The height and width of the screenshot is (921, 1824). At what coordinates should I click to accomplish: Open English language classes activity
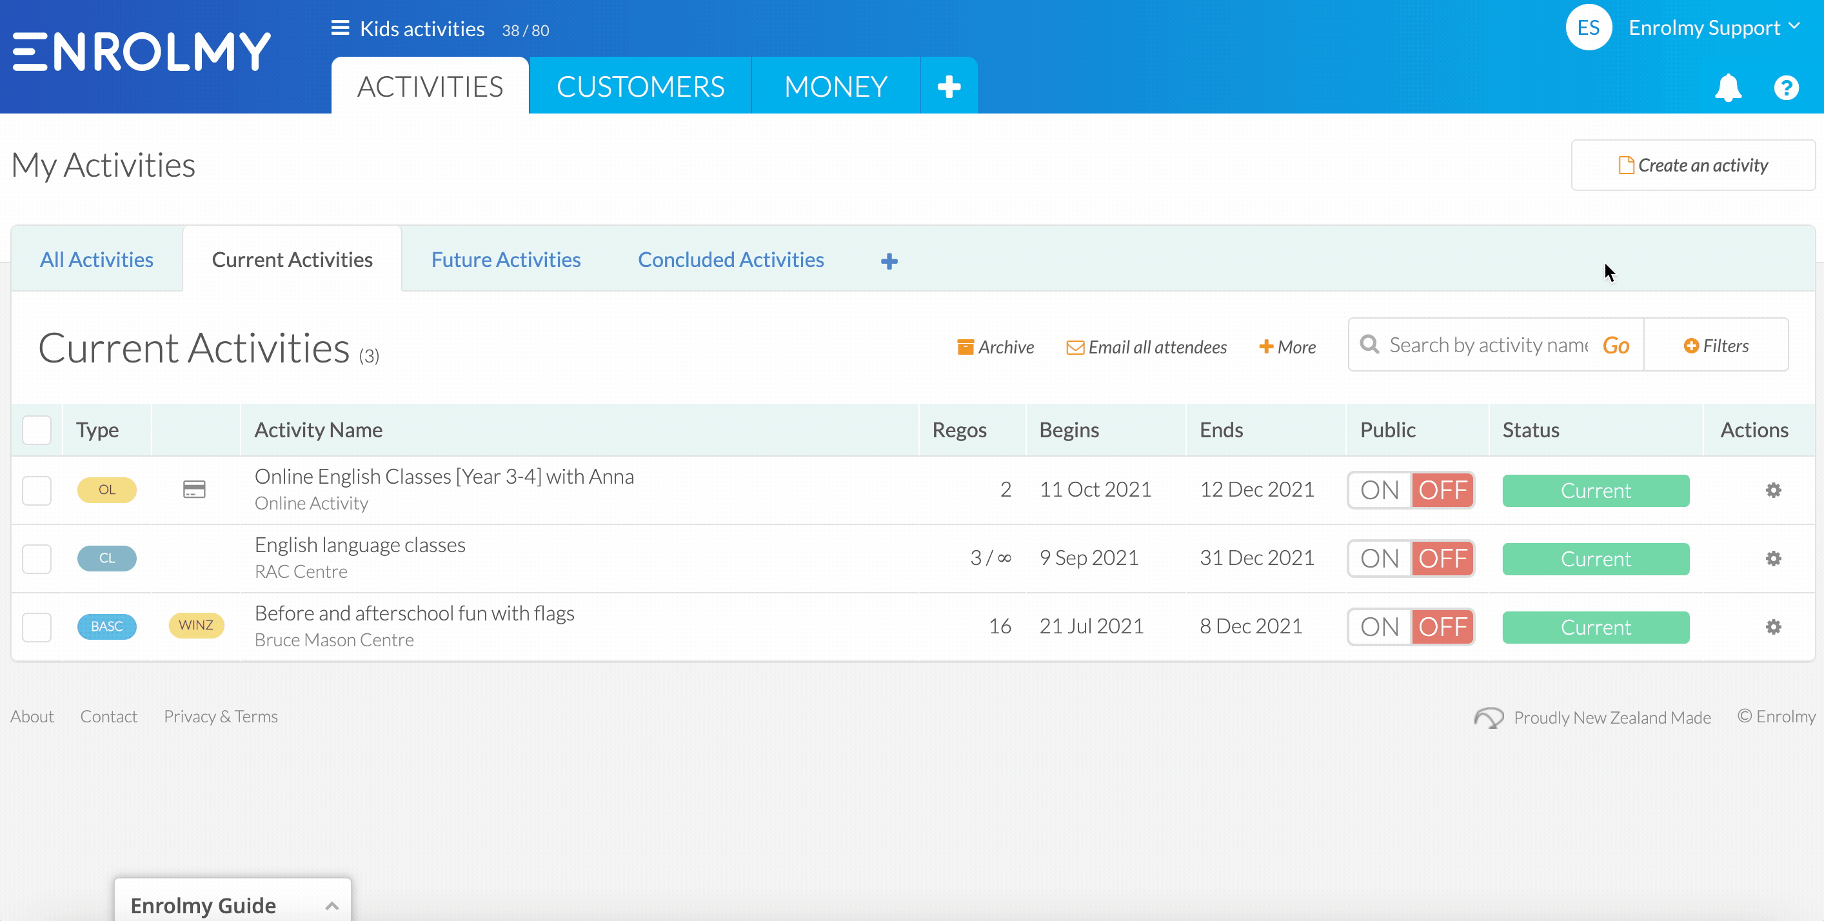pyautogui.click(x=360, y=544)
